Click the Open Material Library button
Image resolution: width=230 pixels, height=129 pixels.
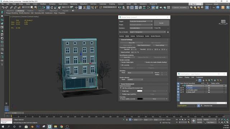tap(144, 45)
